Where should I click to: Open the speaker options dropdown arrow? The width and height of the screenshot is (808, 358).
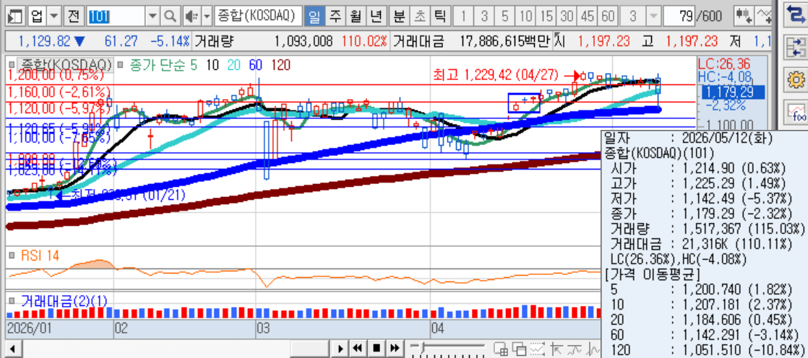[x=207, y=17]
